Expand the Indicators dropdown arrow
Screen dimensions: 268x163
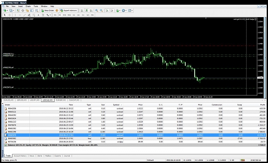coord(120,10)
